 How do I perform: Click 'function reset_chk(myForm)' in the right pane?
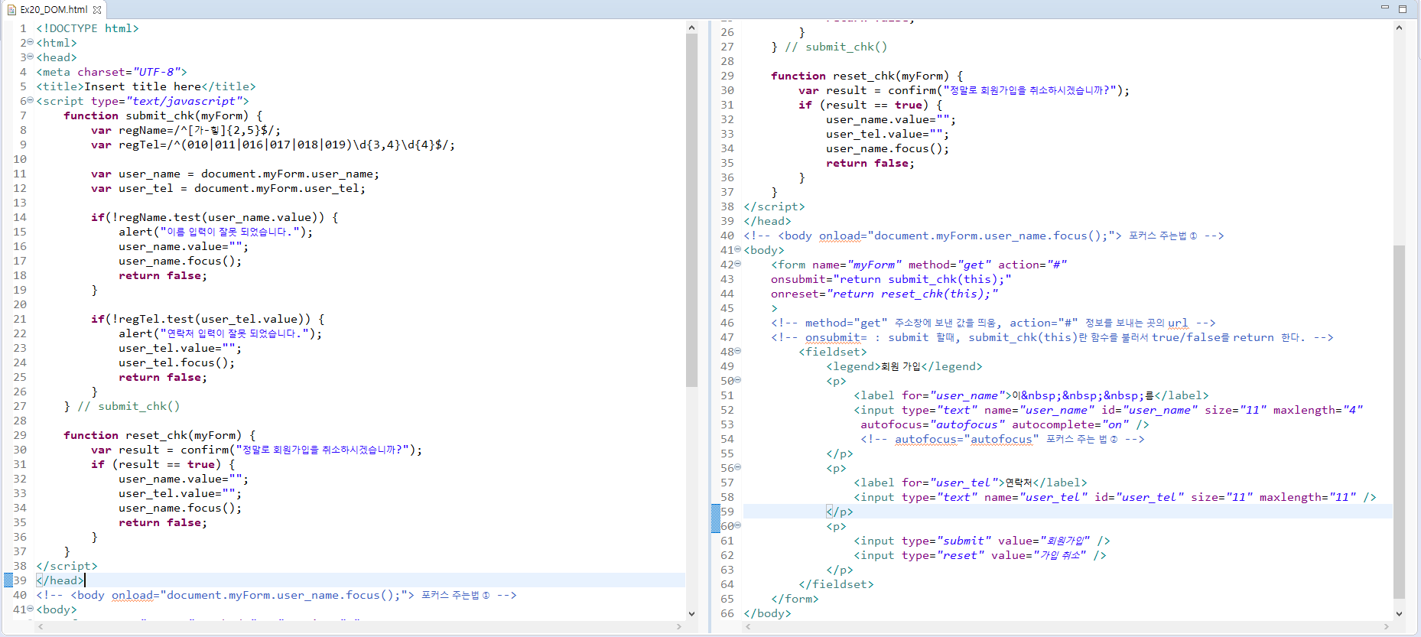[x=867, y=76]
